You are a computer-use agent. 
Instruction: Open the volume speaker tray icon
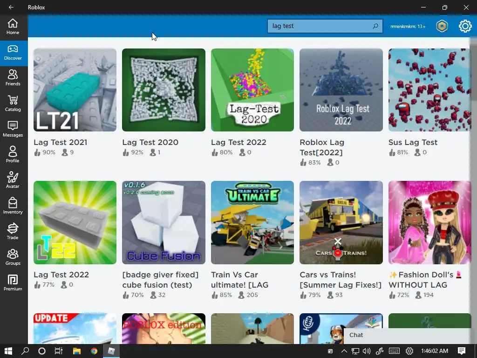(x=367, y=351)
